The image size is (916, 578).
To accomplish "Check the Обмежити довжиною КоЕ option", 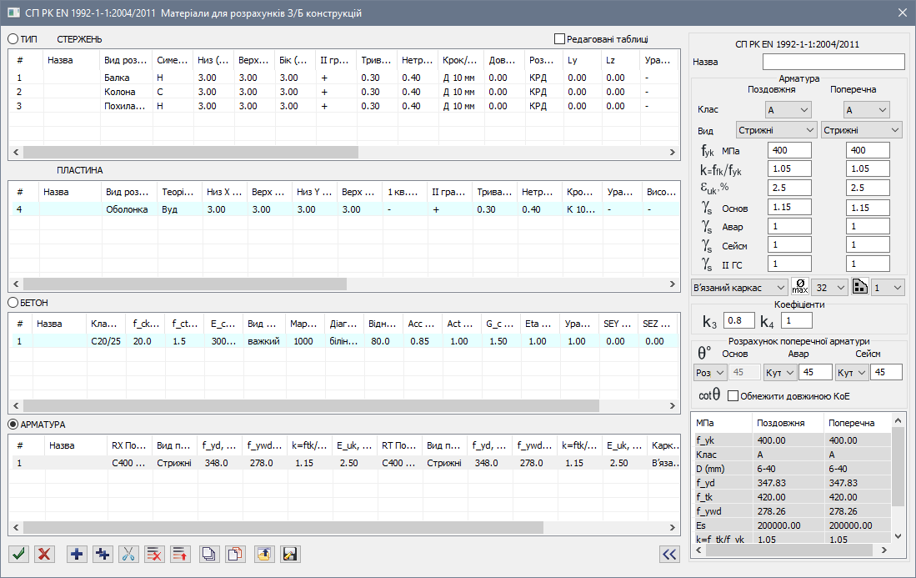I will coord(733,395).
